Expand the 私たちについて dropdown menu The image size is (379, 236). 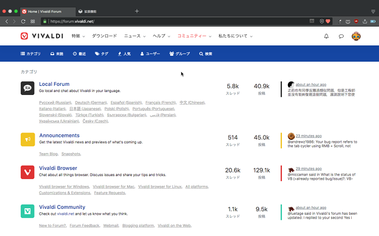click(236, 36)
